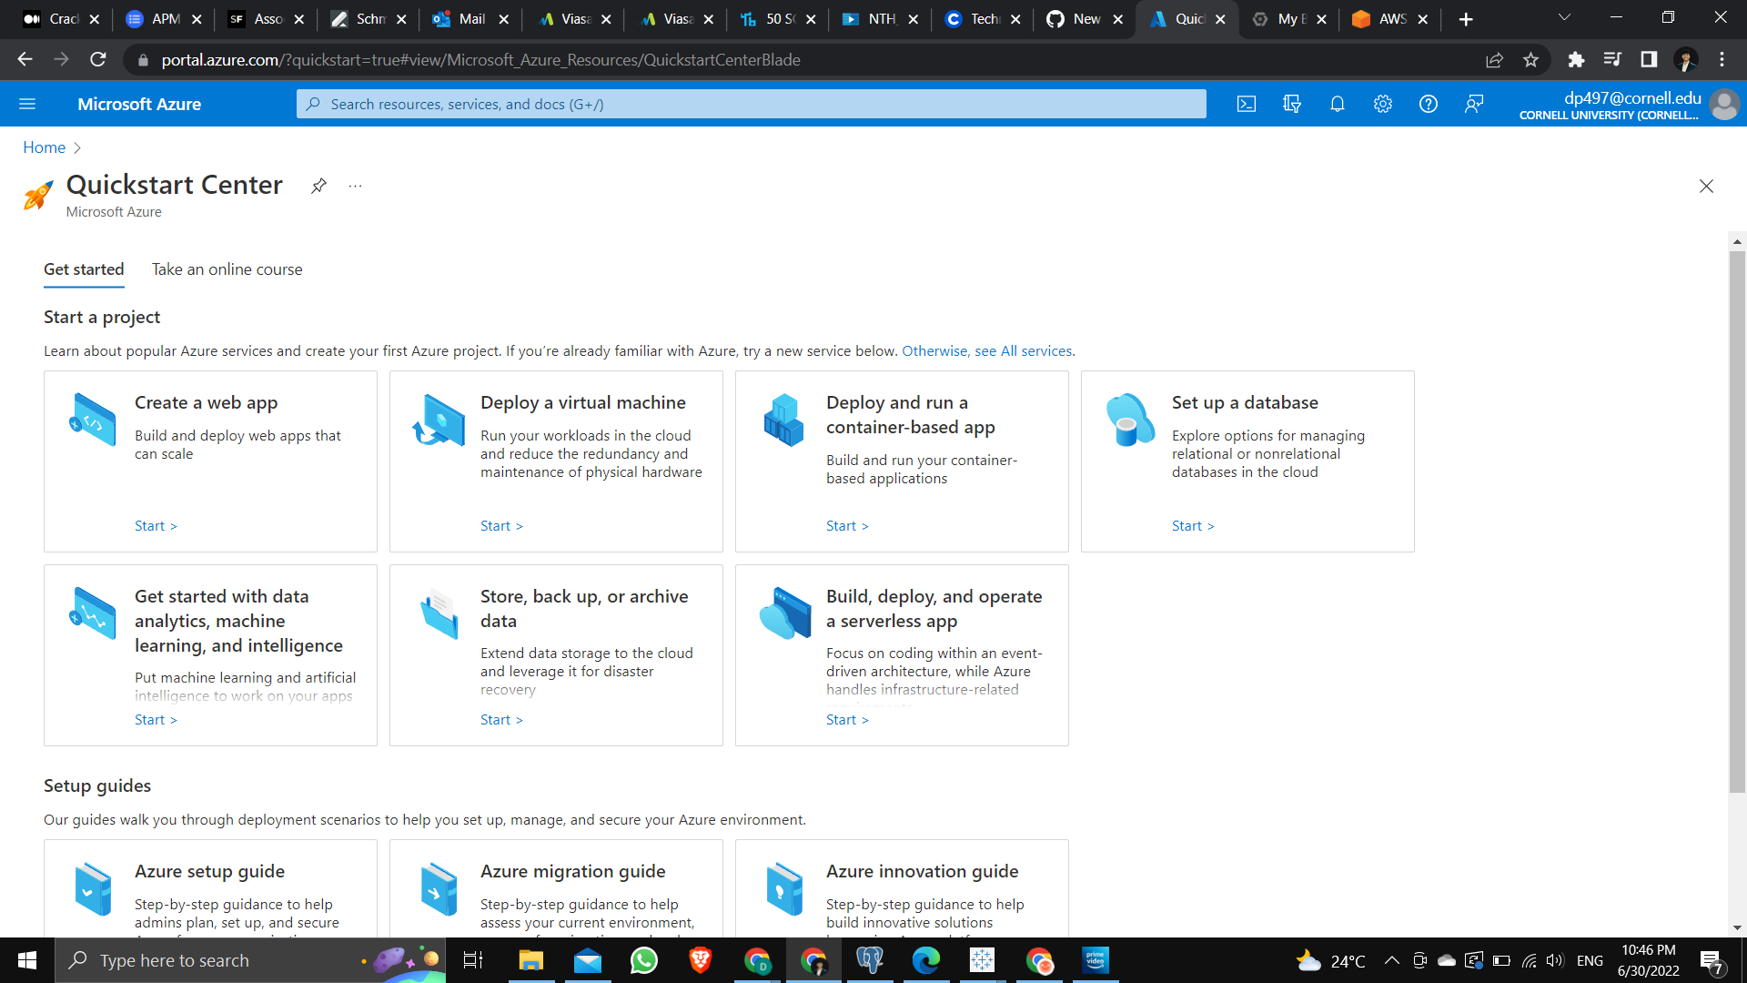Open WhatsApp from the taskbar
1747x983 pixels.
coord(643,960)
